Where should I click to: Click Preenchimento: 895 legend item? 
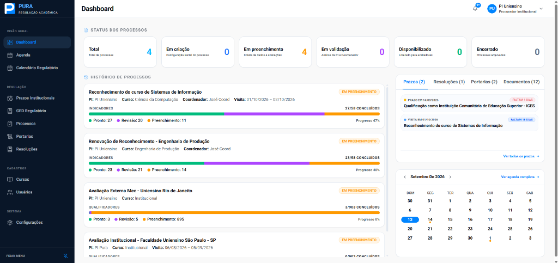(163, 219)
